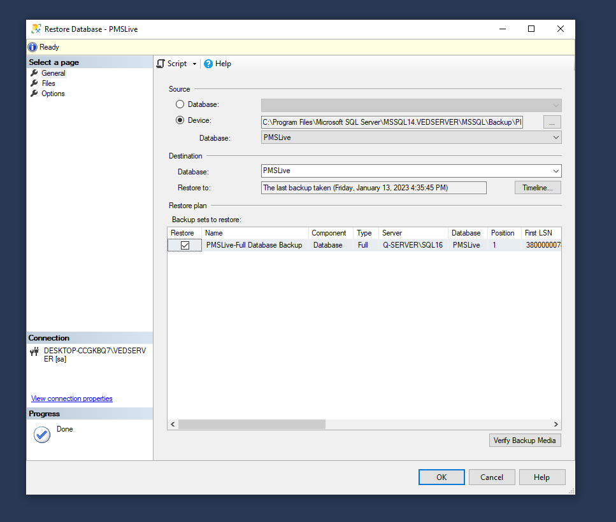Screen dimensions: 616x522
Task: Click the server connection plug icon
Action: [x=34, y=351]
